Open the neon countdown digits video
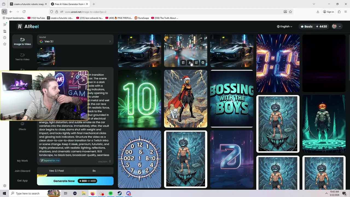Viewport: 350px width, 197px height. pos(278,63)
